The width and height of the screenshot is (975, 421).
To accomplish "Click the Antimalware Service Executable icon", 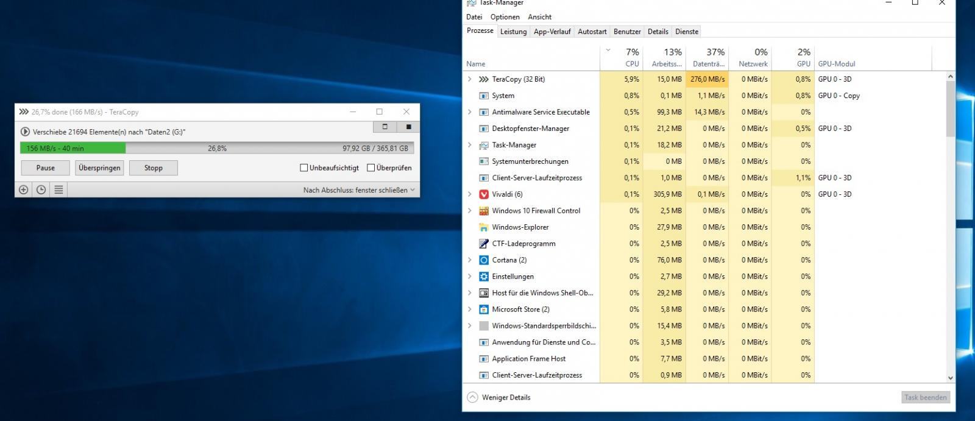I will 484,112.
